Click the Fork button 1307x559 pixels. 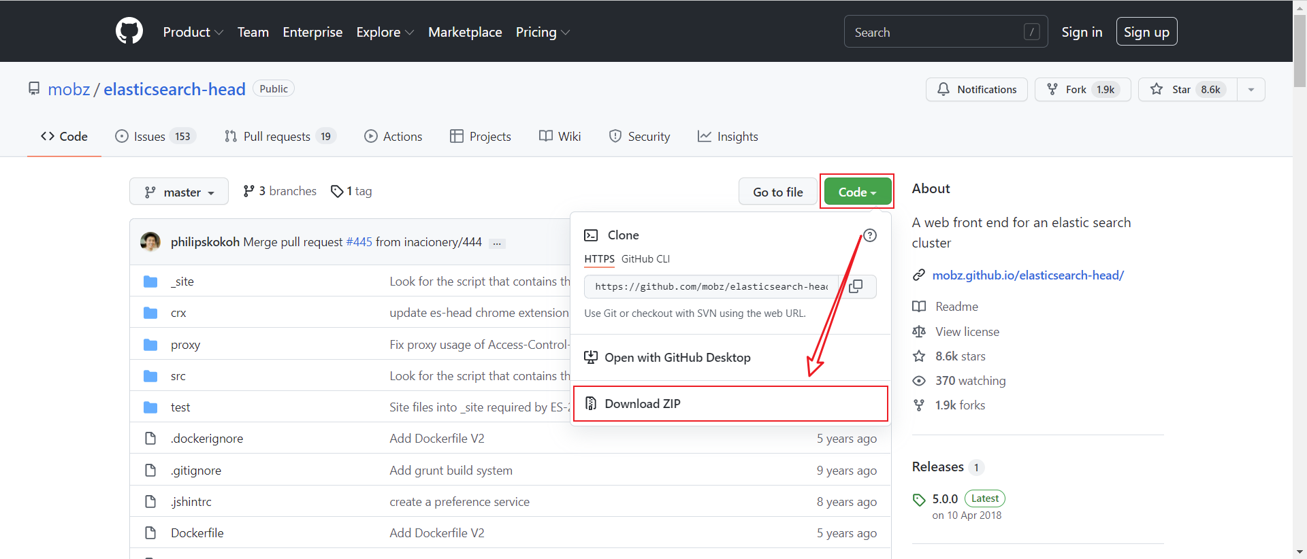point(1082,90)
